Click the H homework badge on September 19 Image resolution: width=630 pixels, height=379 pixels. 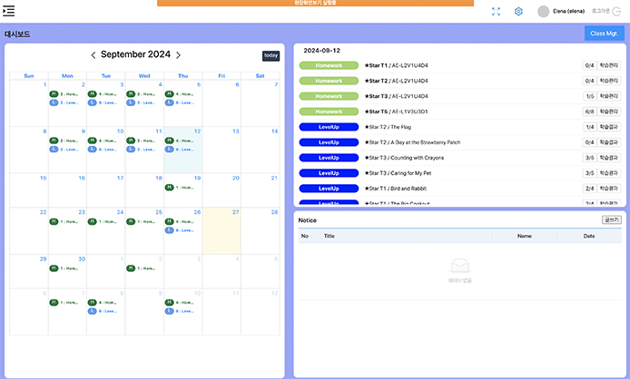click(170, 187)
